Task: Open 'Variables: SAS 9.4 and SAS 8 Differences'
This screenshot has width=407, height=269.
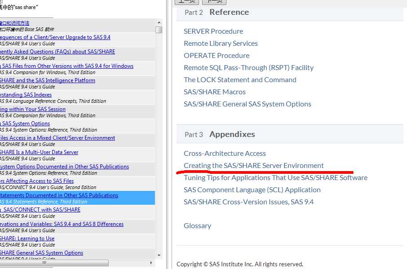Action: [x=62, y=224]
